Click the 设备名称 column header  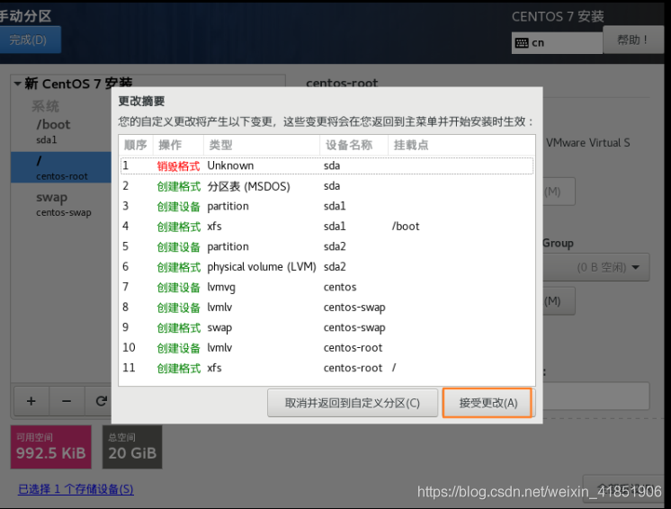(353, 145)
